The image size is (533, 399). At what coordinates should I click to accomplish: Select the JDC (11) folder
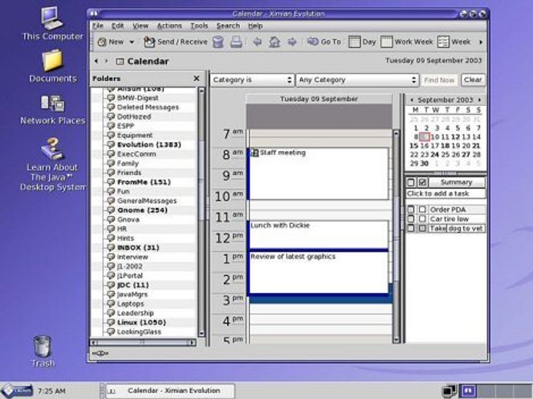(132, 285)
